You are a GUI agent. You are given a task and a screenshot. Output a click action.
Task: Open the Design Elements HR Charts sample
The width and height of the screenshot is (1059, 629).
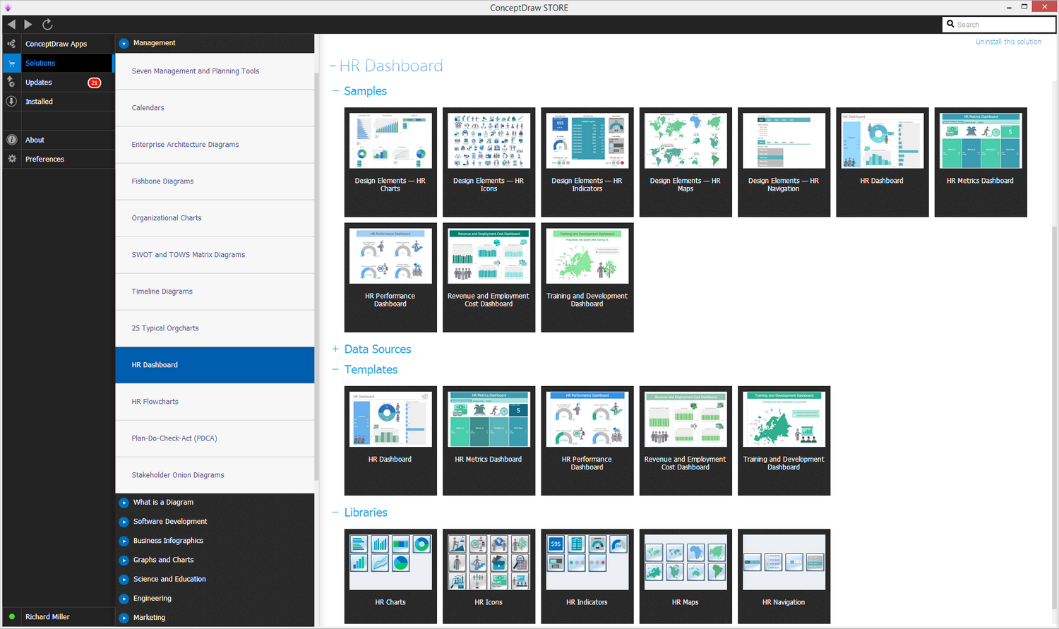pyautogui.click(x=390, y=162)
